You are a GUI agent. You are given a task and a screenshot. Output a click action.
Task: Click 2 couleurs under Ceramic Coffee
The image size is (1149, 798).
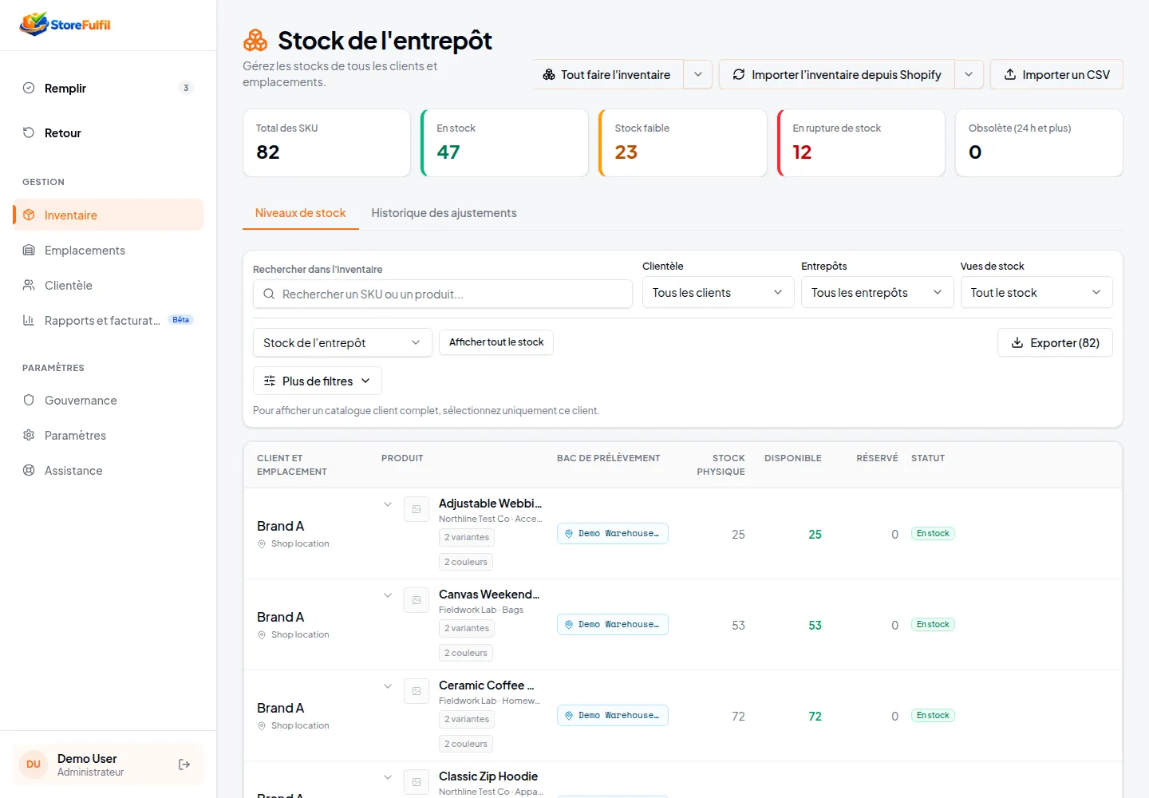coord(466,744)
